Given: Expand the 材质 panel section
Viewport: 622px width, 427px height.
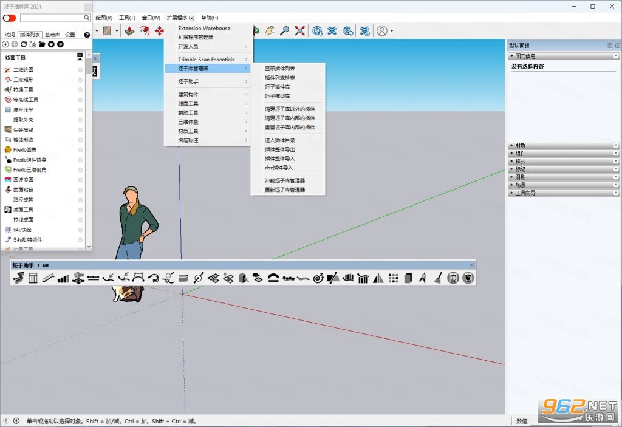Looking at the screenshot, I should pos(563,145).
